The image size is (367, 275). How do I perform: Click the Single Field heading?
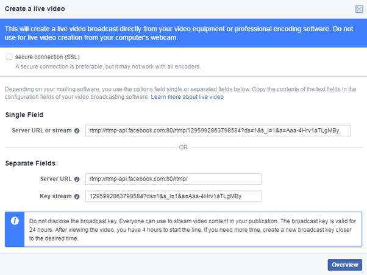click(x=24, y=115)
